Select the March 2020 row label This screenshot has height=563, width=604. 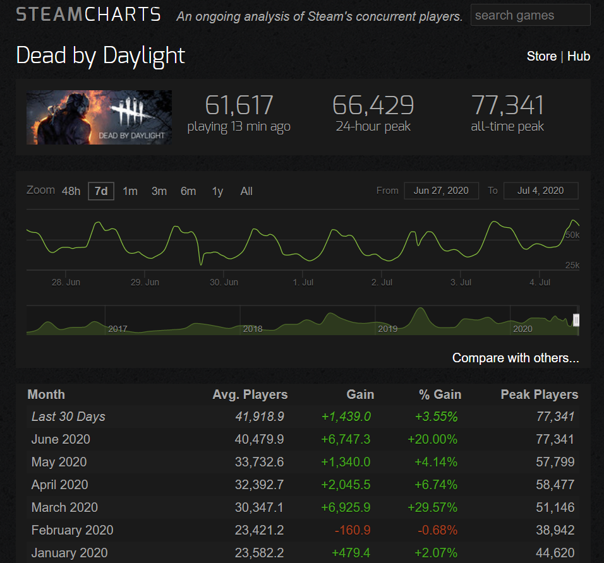pos(64,507)
